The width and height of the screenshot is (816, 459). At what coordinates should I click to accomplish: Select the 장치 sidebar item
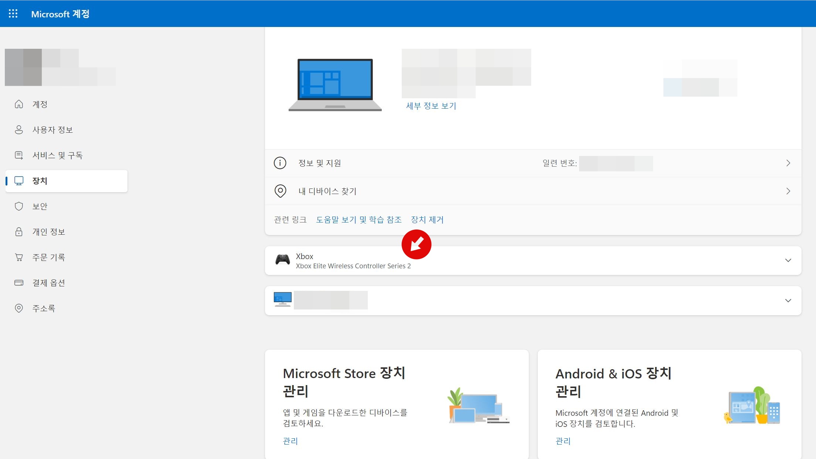point(40,181)
